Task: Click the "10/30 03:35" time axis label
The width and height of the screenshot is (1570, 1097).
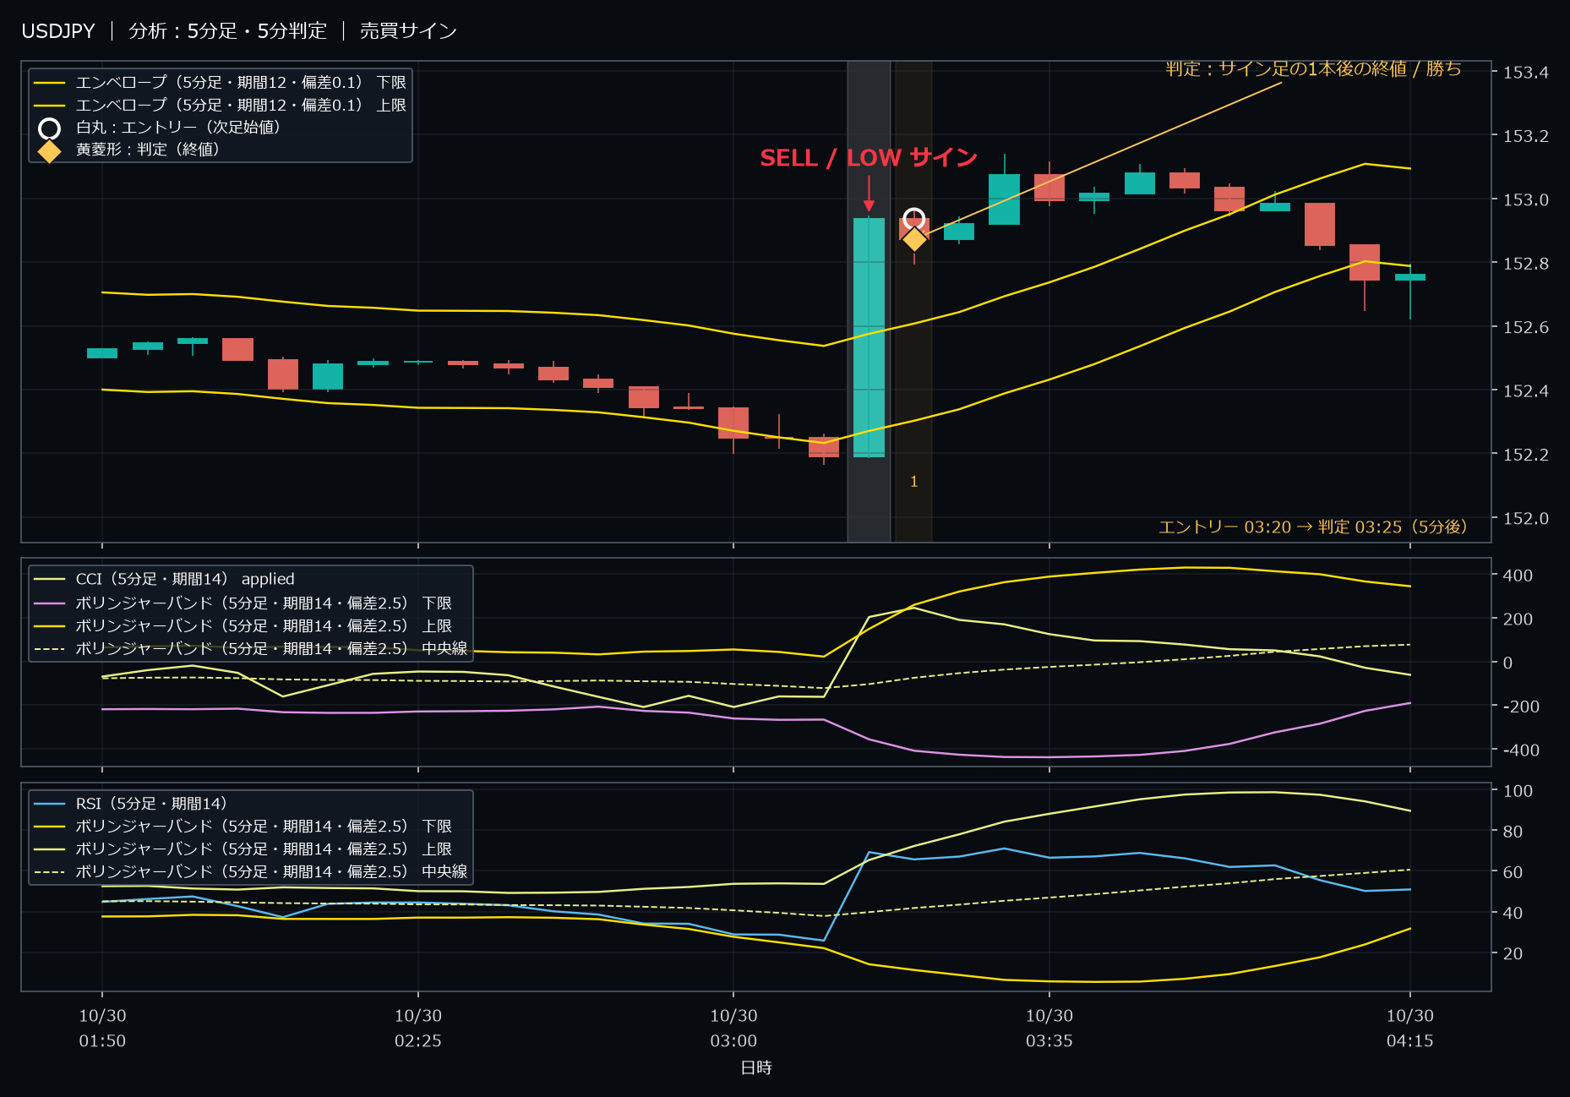Action: 1049,1028
